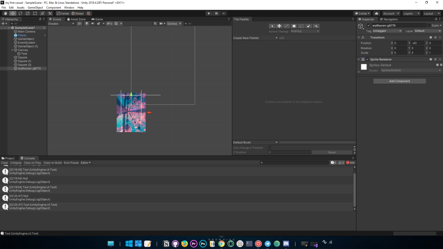Open the Create New Palette dropdown

(x=255, y=38)
